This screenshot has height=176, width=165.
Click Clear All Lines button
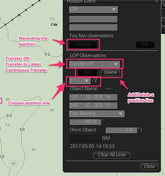pos(112,155)
